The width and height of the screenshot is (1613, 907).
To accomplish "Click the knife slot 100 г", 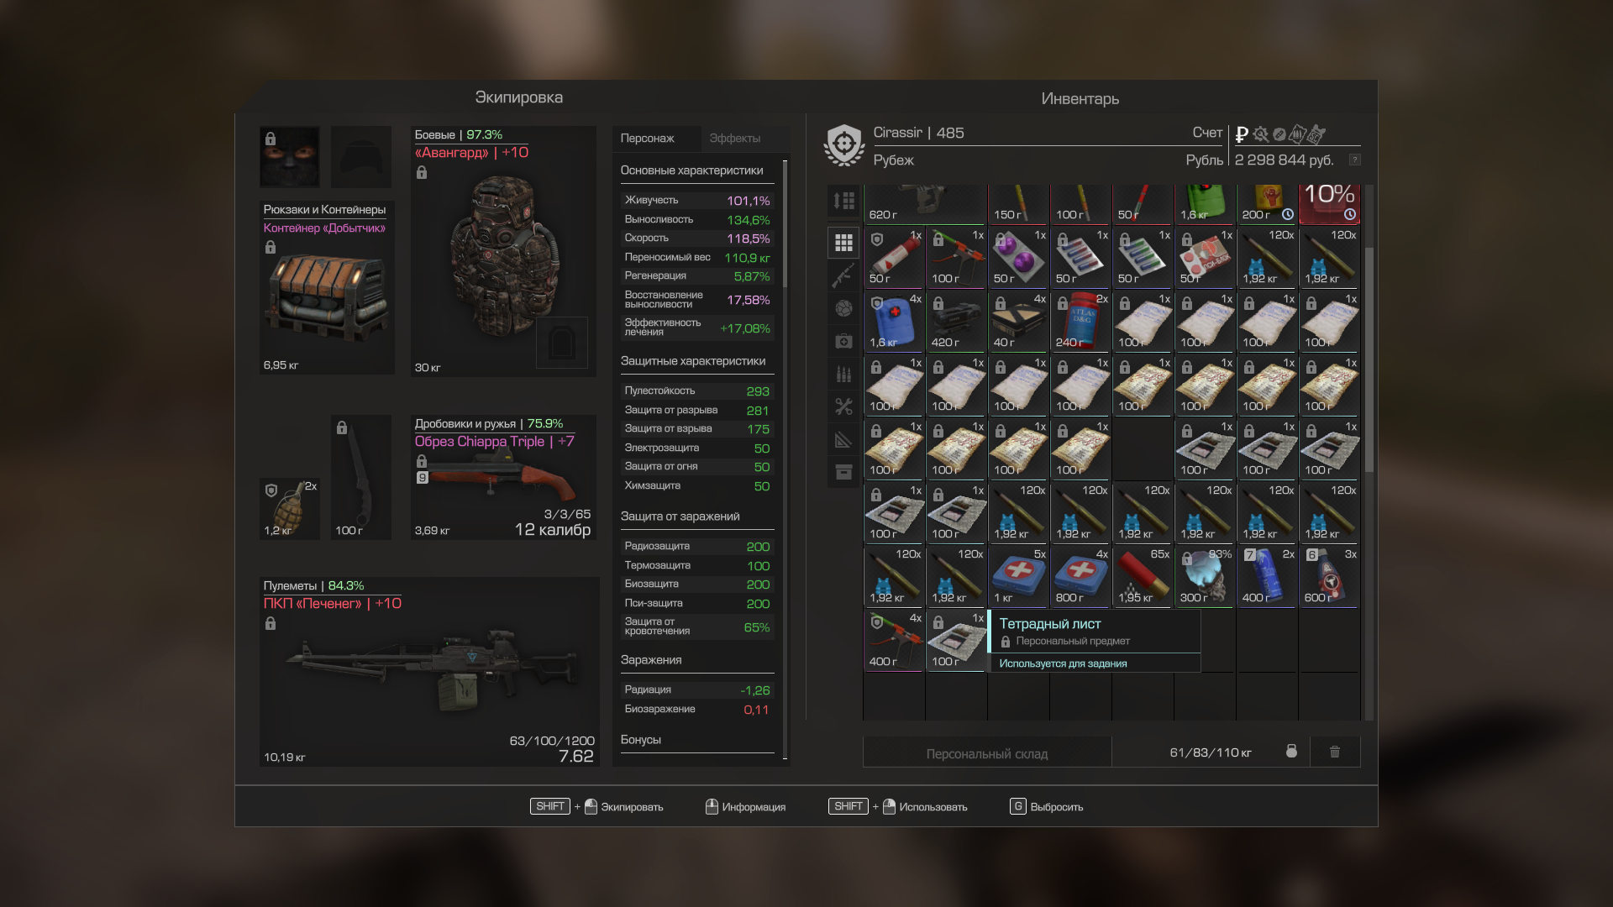I will click(x=361, y=477).
